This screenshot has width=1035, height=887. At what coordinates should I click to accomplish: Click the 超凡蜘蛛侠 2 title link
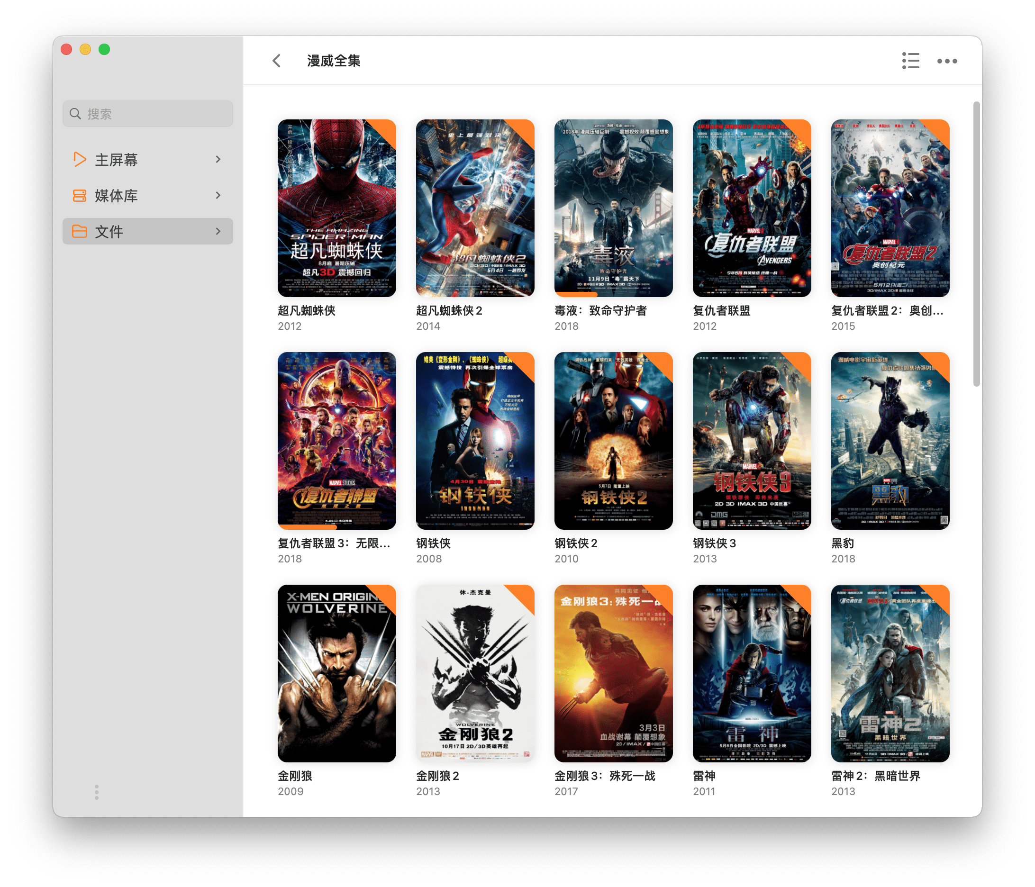[449, 311]
